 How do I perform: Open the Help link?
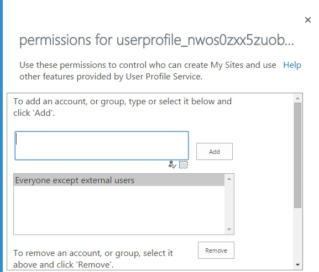(292, 65)
